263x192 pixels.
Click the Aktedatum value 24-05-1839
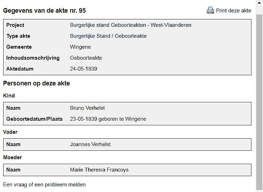tap(84, 69)
